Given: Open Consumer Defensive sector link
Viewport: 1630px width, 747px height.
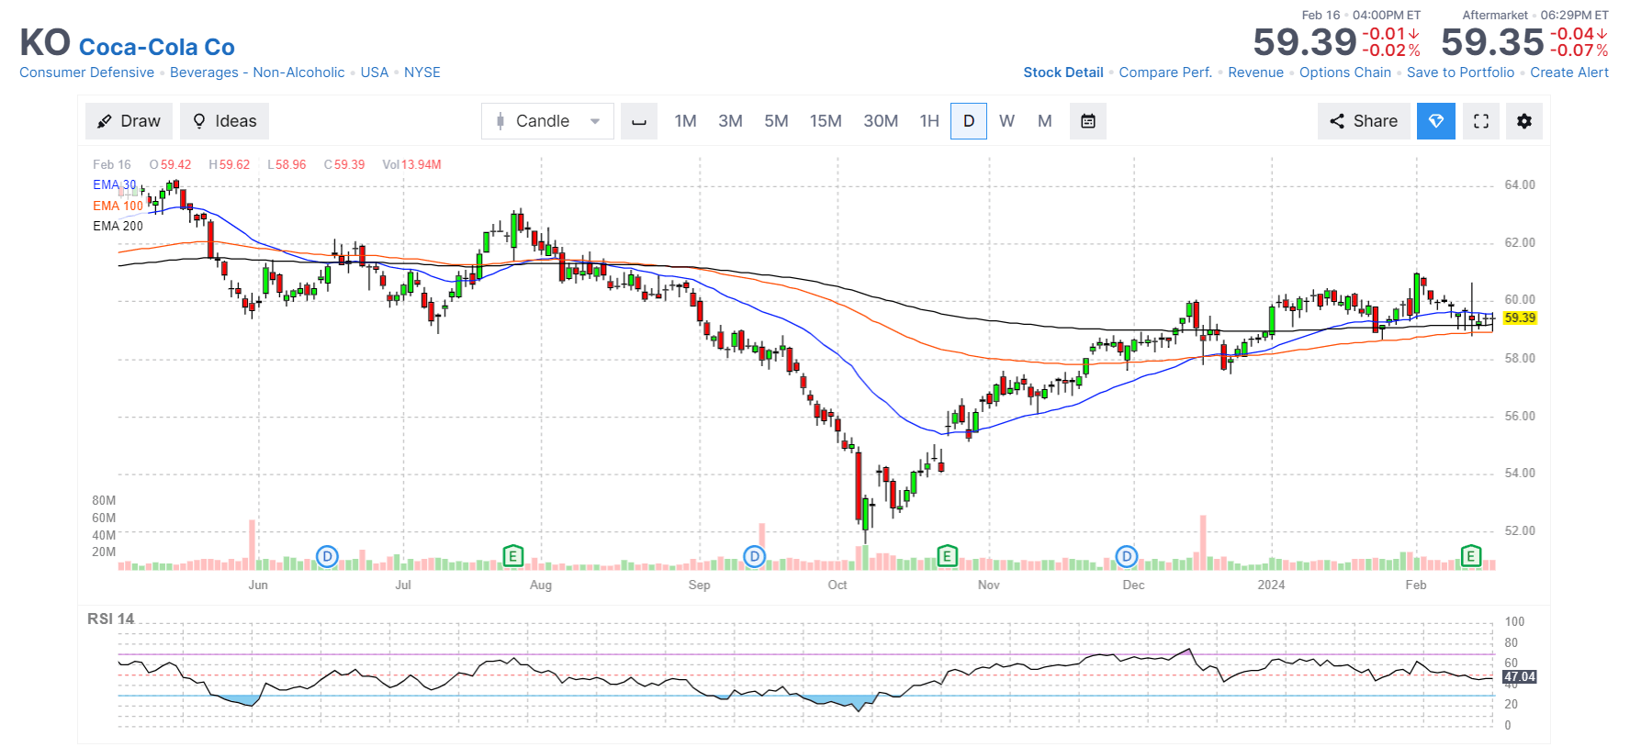Looking at the screenshot, I should [87, 72].
